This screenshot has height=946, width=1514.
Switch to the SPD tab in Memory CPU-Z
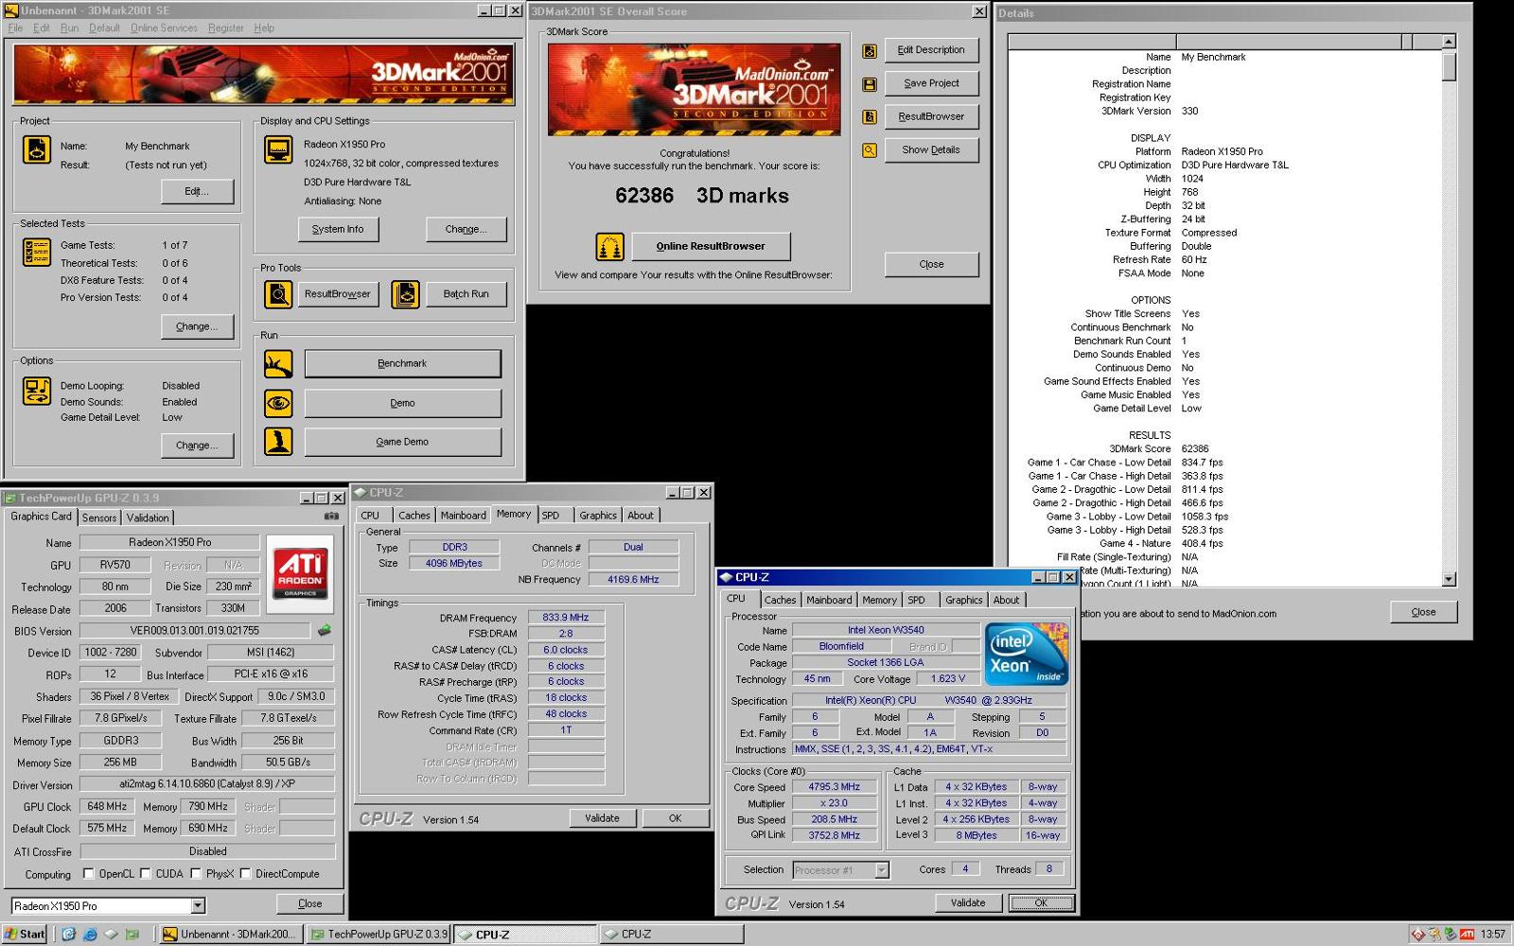coord(551,516)
